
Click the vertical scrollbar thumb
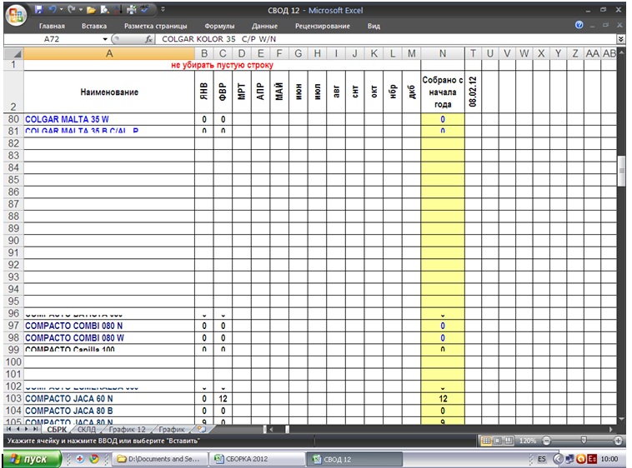click(x=621, y=171)
